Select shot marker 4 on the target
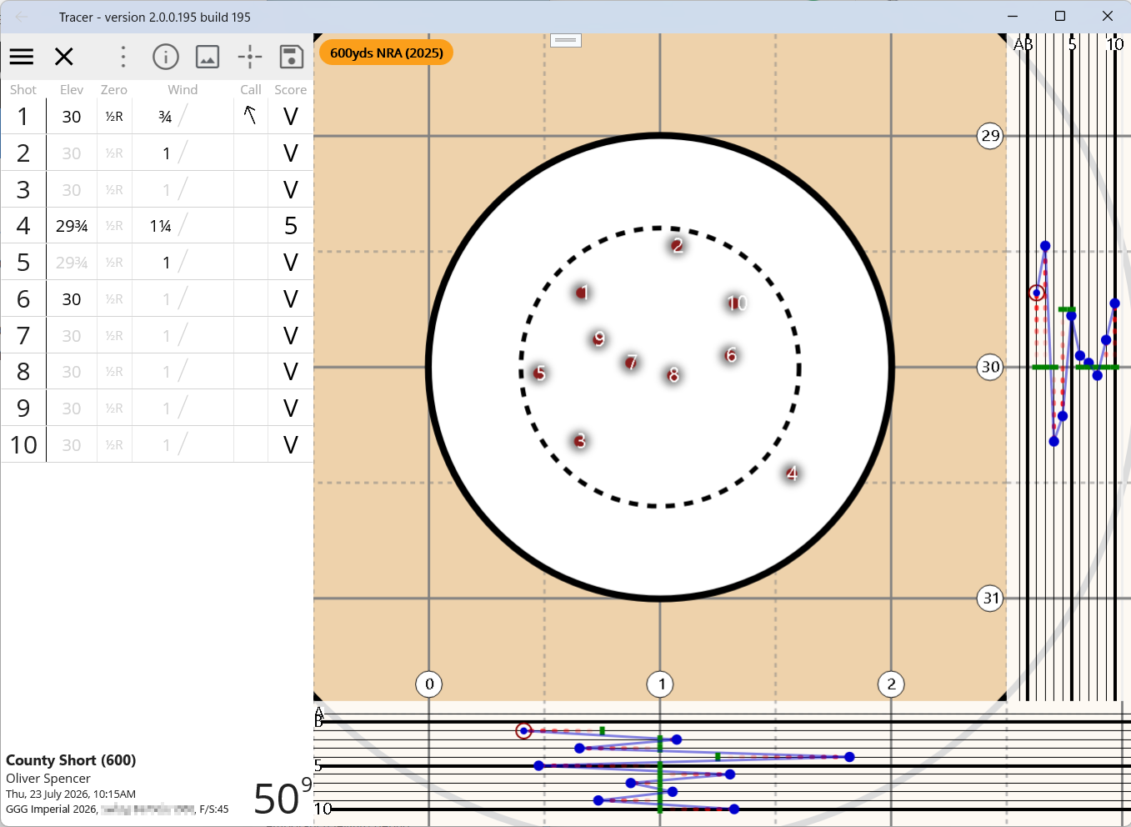Image resolution: width=1131 pixels, height=827 pixels. tap(792, 474)
